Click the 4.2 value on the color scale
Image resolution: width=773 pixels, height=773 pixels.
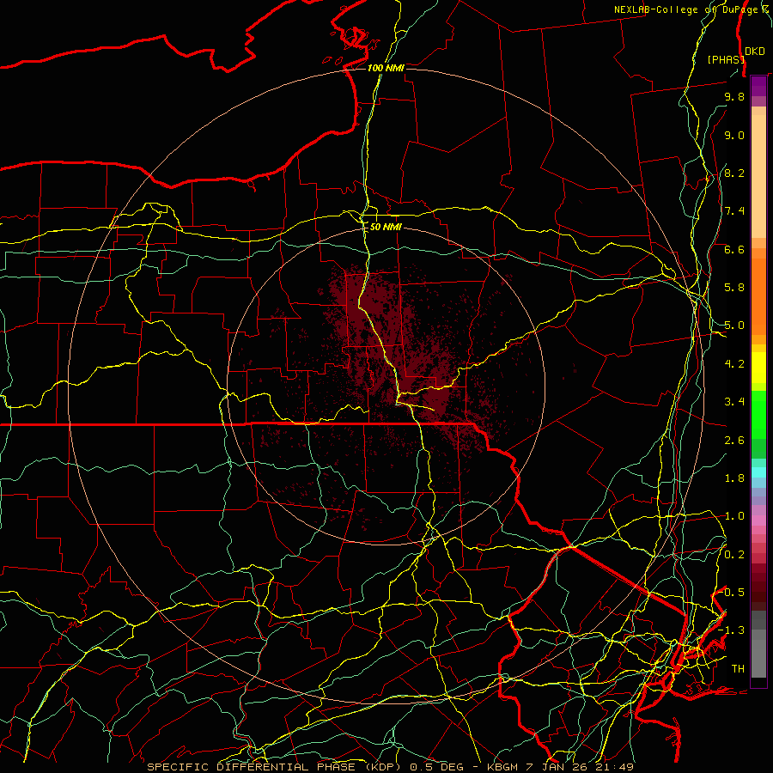[734, 364]
